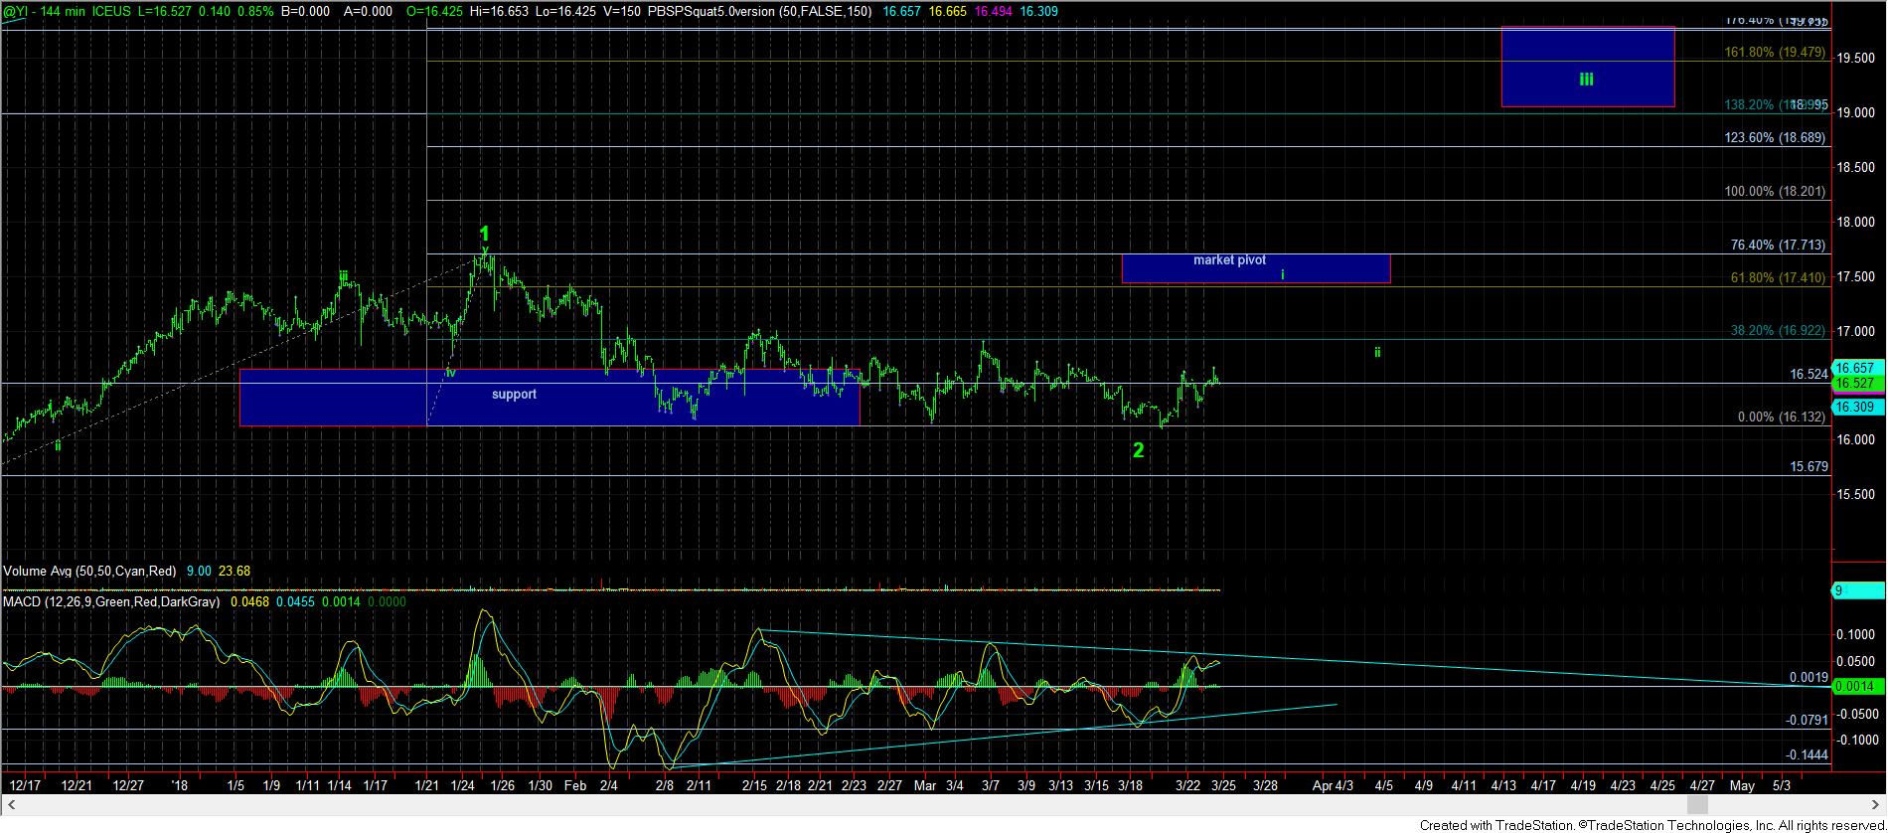Select the green wave 1 label at peak

click(x=485, y=235)
